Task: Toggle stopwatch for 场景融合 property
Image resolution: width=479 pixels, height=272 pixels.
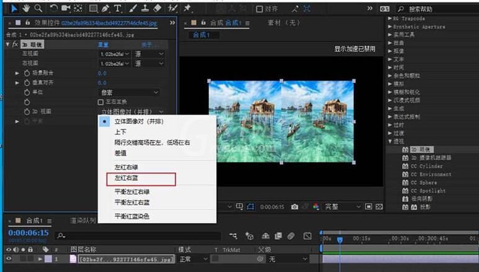Action: coord(27,73)
